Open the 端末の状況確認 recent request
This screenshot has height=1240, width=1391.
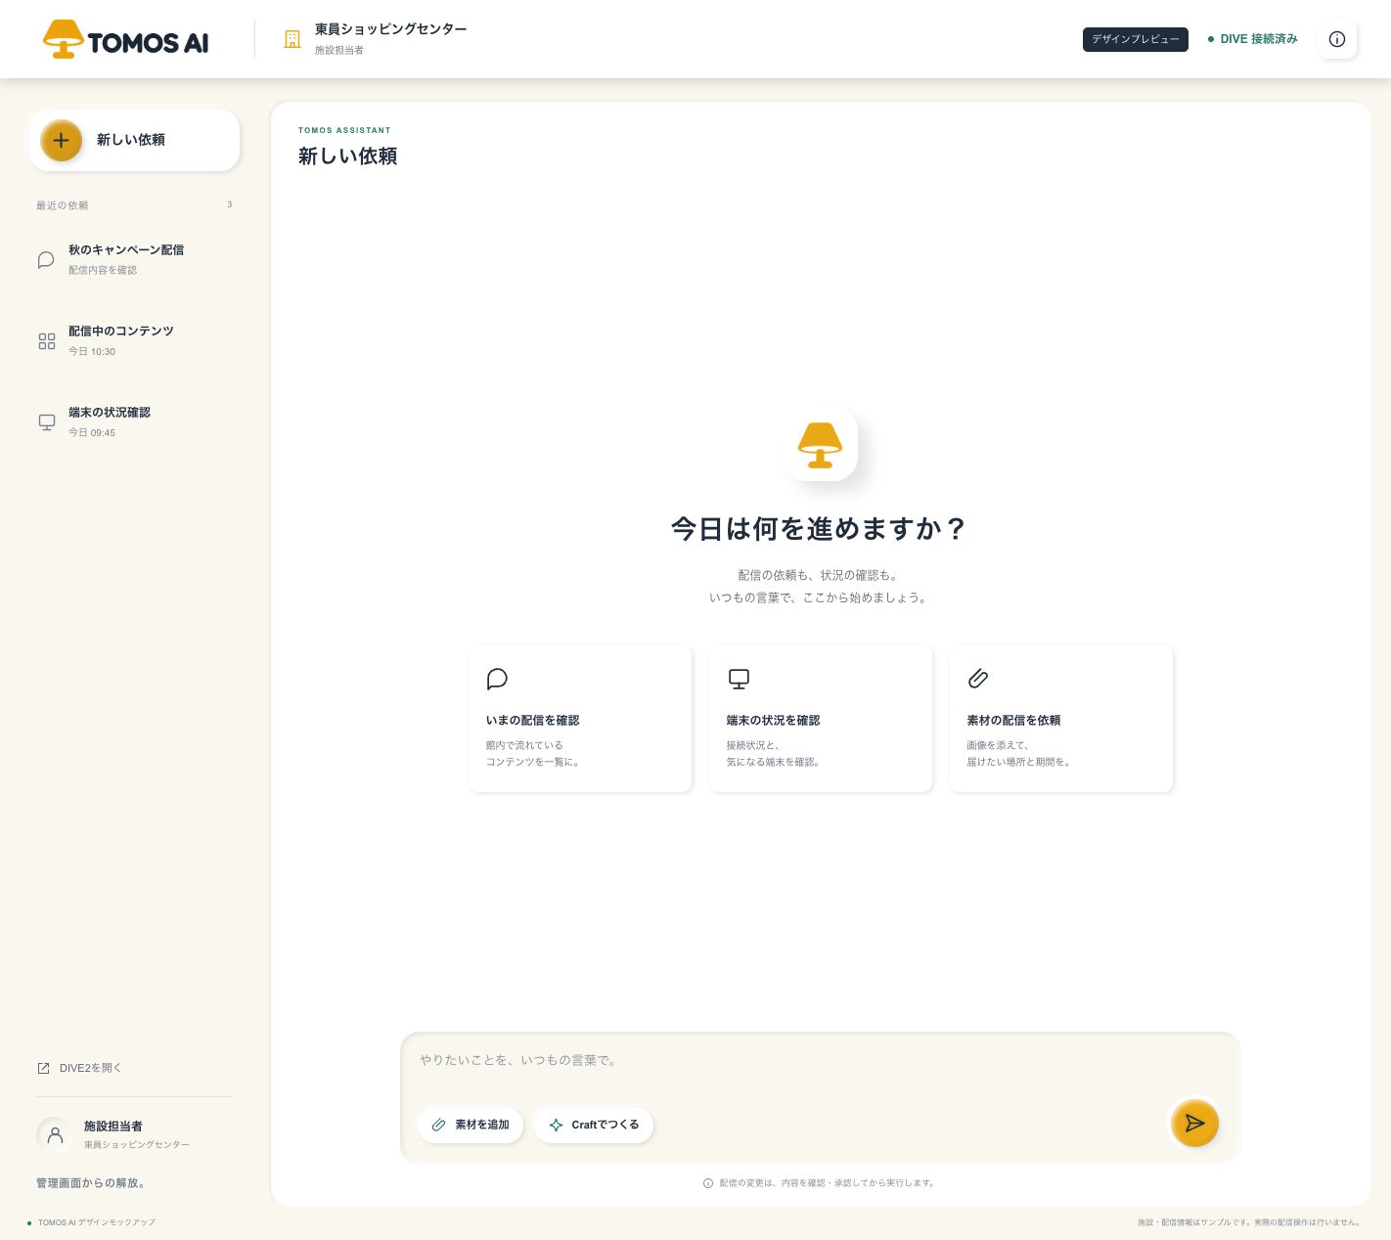[x=134, y=422]
